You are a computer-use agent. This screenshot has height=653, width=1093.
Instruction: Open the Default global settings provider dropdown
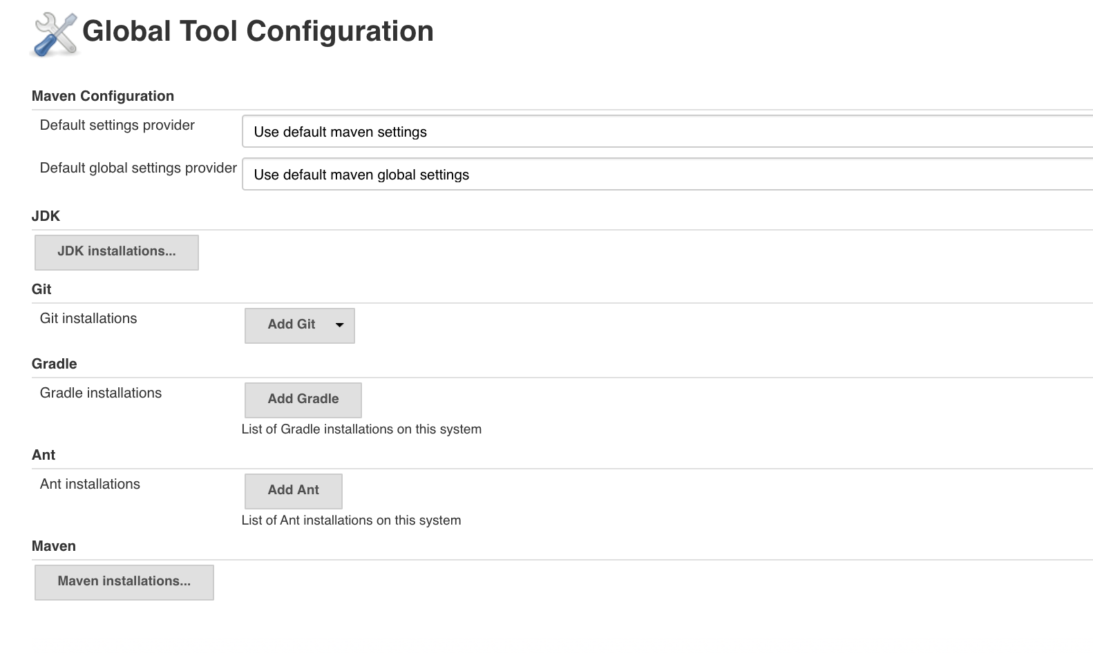[667, 174]
